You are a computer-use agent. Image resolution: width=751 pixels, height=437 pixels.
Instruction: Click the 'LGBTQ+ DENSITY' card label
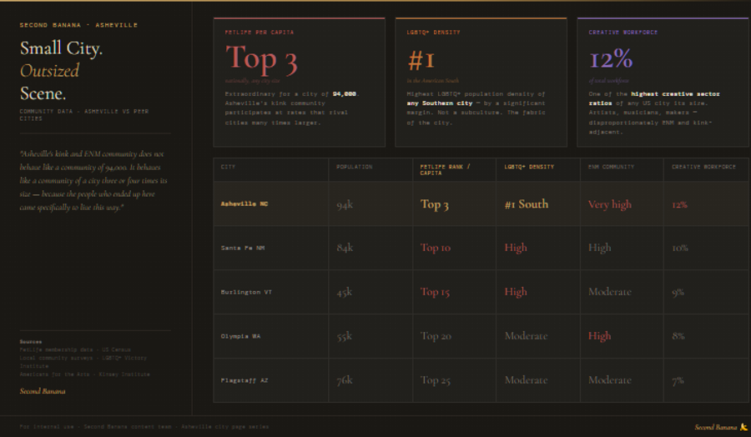pyautogui.click(x=433, y=32)
